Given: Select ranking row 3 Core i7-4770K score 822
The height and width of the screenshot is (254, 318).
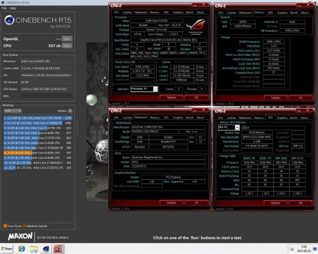Looking at the screenshot, I should (x=38, y=128).
